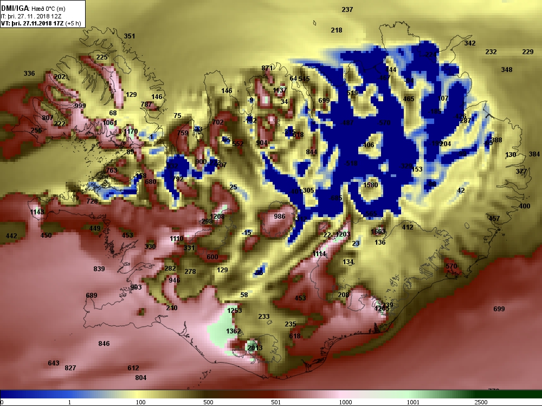Click the map value '342'

pyautogui.click(x=470, y=43)
